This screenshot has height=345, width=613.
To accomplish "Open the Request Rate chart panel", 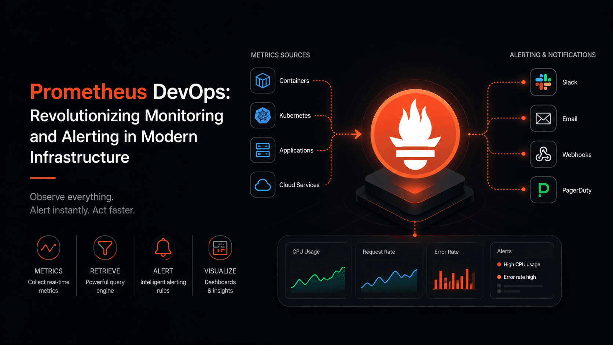I will coord(389,271).
